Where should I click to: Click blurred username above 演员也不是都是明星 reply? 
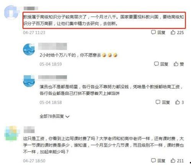52,78
